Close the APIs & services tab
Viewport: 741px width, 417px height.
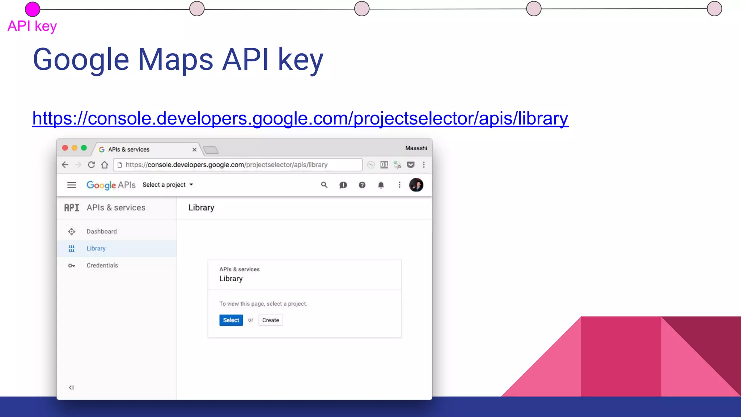pos(194,149)
